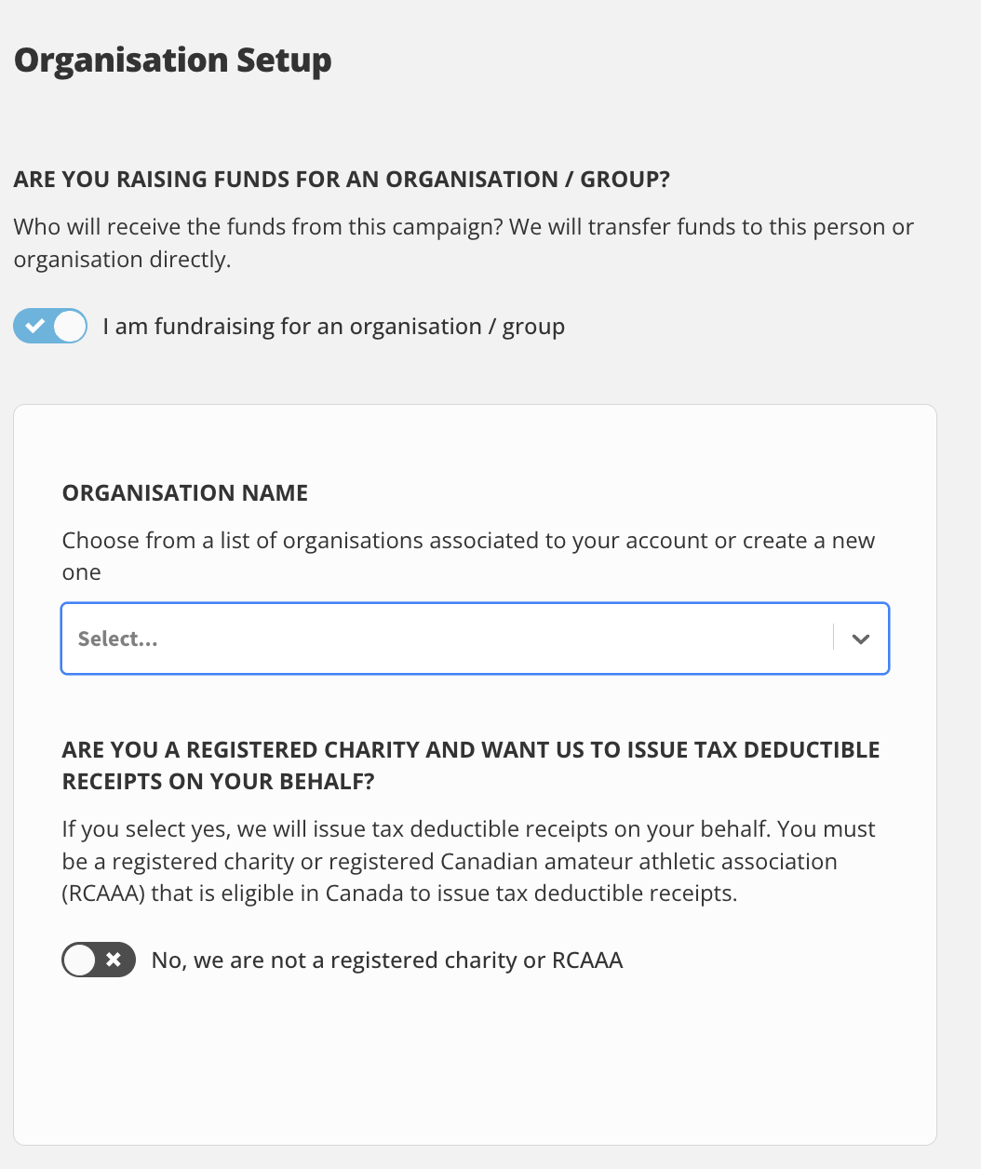Click the "Who will receive the funds" paragraph
Viewport: 981px width, 1169px height.
(464, 243)
